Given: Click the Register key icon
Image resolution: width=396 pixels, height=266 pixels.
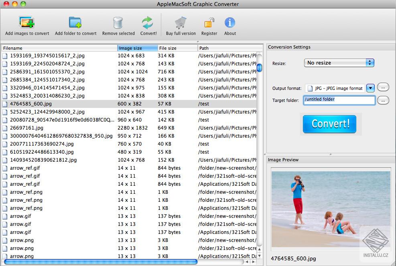Looking at the screenshot, I should [x=209, y=23].
